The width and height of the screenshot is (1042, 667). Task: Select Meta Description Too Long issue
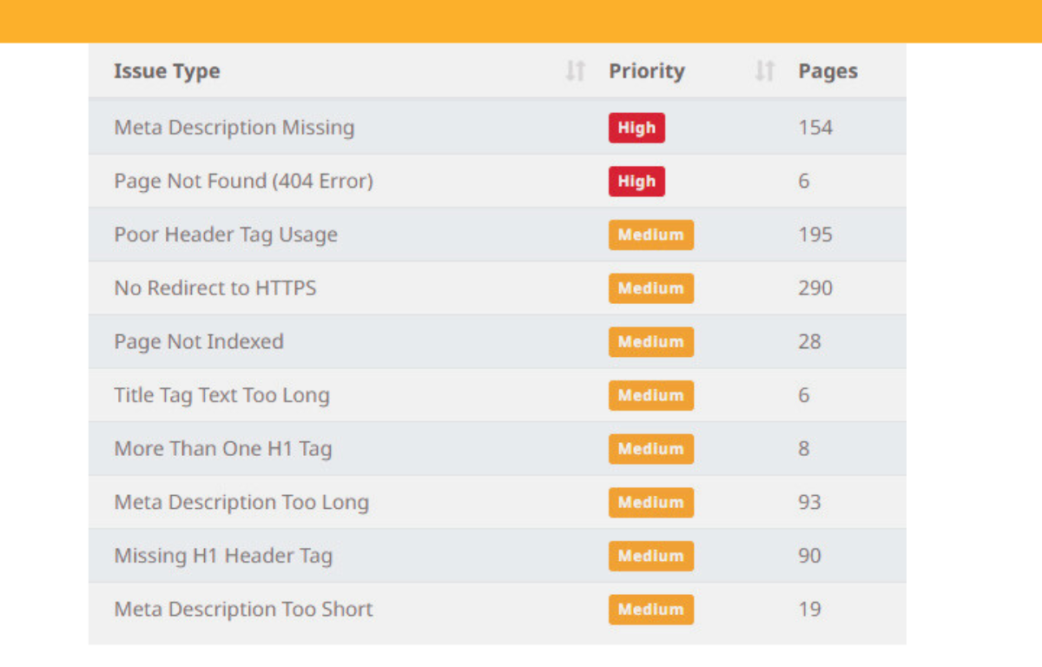pyautogui.click(x=241, y=502)
